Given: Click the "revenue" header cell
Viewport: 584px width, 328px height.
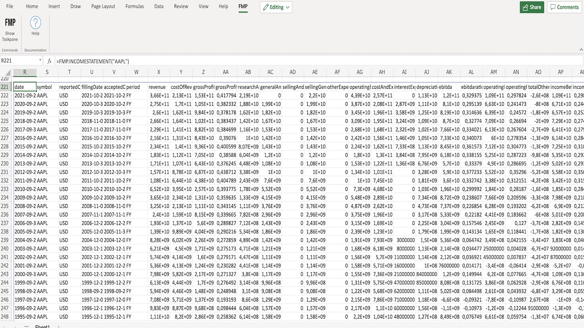Looking at the screenshot, I should click(x=159, y=87).
